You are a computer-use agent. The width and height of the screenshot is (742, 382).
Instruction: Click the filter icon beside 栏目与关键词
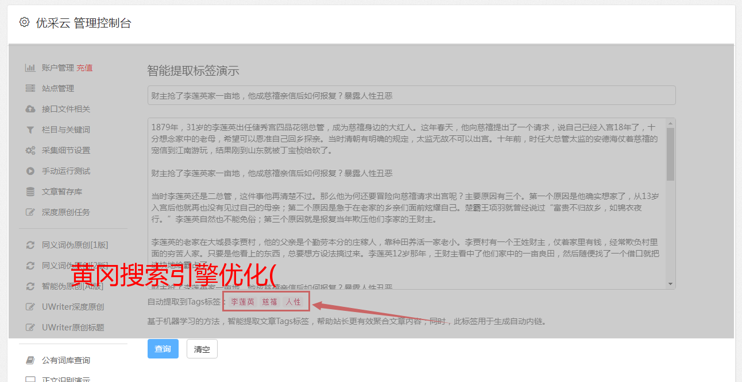point(30,130)
